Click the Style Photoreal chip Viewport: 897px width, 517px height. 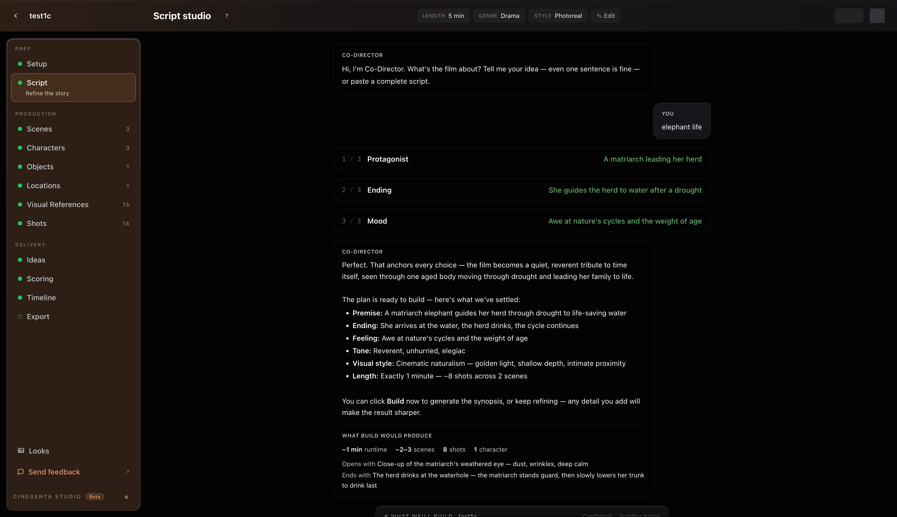(558, 16)
